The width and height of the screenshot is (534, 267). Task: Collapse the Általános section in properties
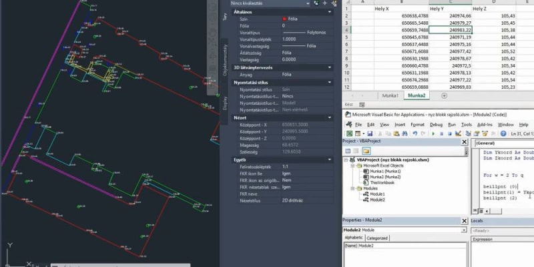coord(329,12)
